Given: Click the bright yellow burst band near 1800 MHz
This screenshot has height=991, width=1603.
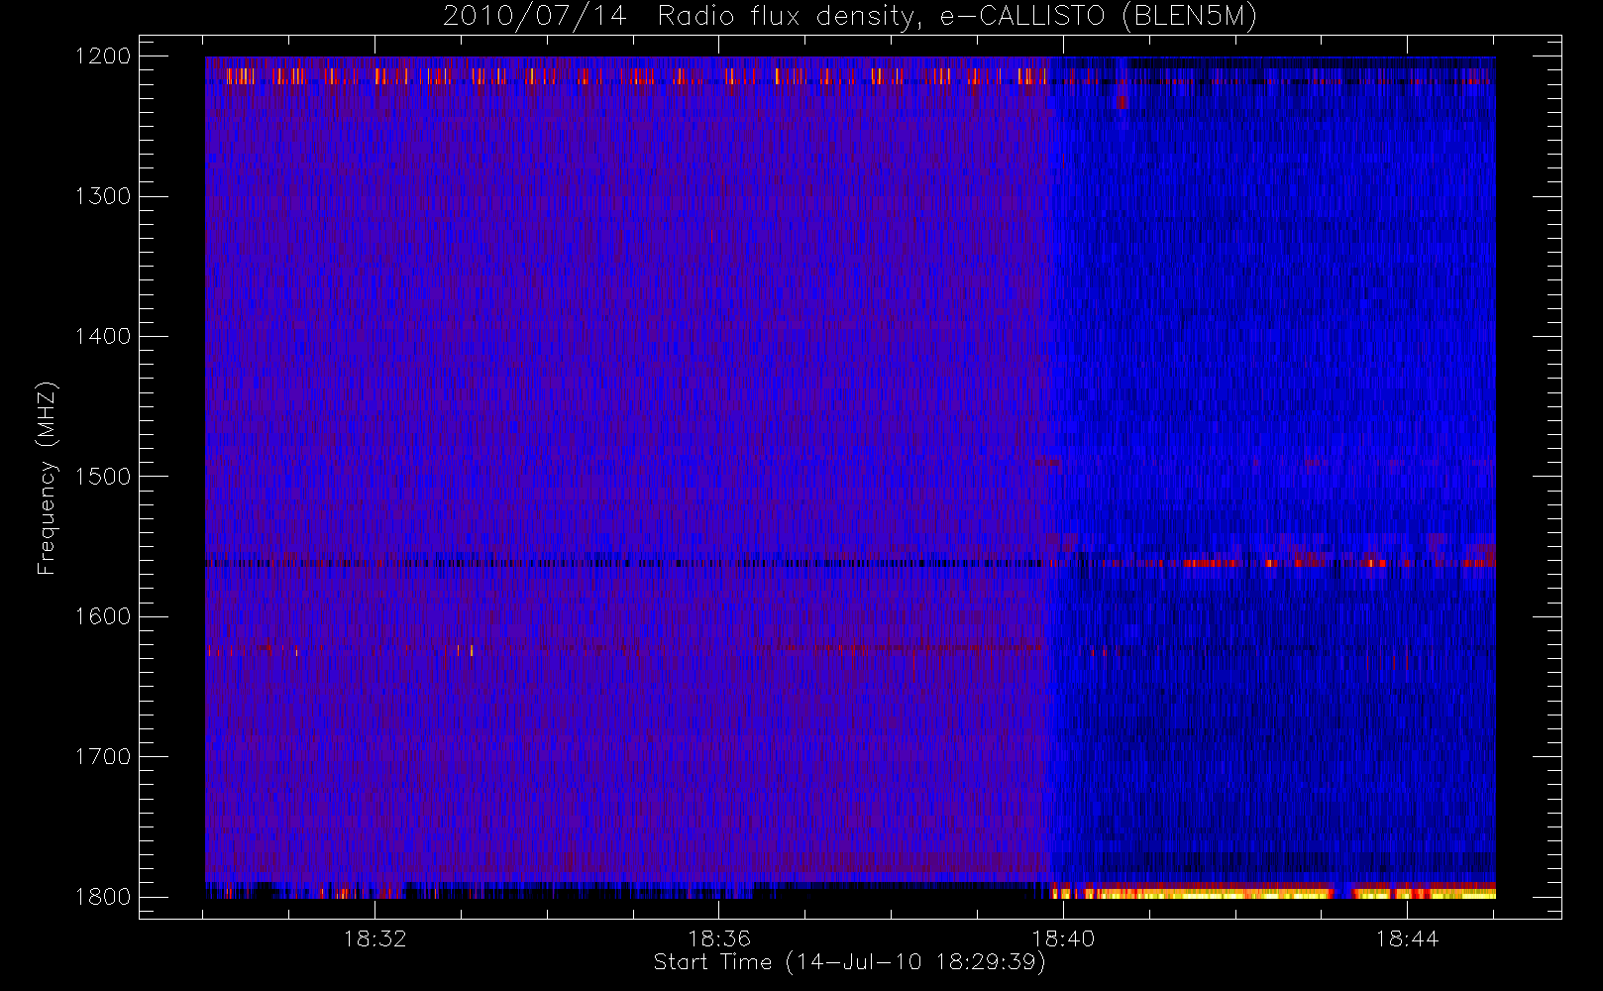Looking at the screenshot, I should (1272, 892).
